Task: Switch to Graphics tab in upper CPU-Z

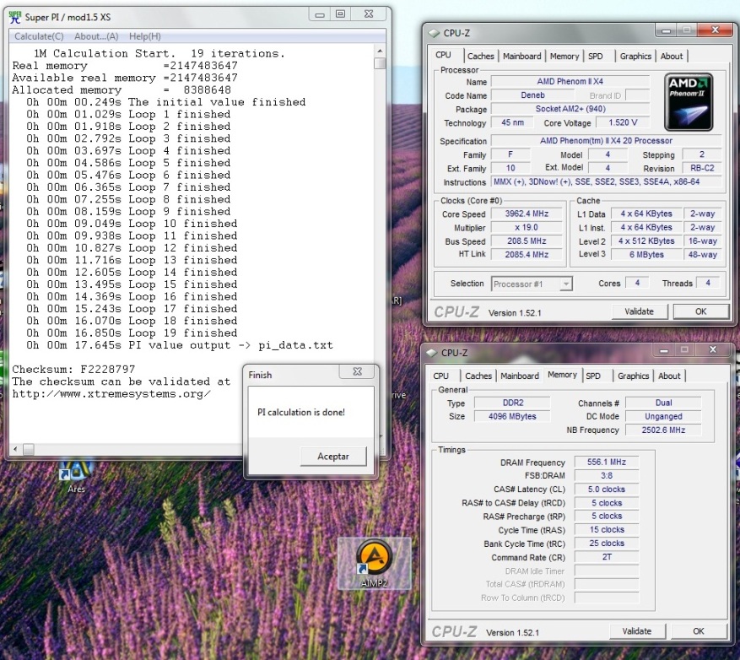Action: tap(635, 57)
